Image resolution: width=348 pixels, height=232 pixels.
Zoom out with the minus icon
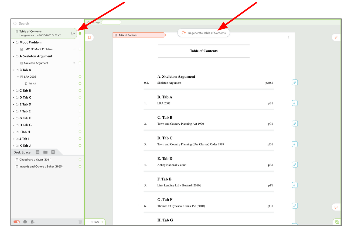tap(88, 222)
